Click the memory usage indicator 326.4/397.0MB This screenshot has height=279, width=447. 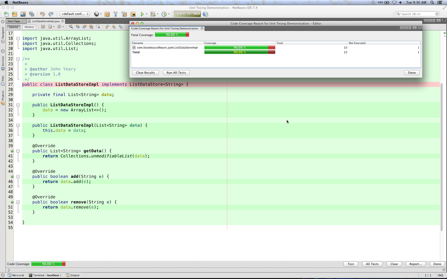(x=187, y=14)
